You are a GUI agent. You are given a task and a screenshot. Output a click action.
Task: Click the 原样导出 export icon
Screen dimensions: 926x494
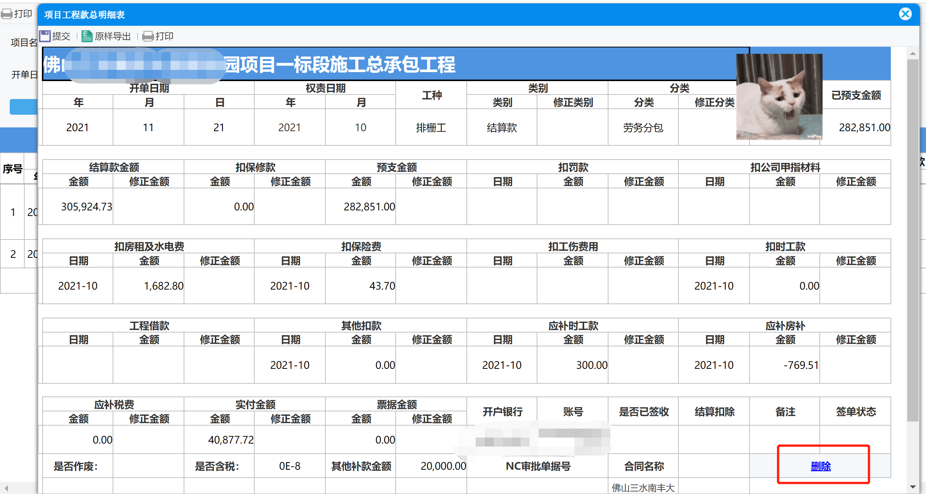tap(87, 36)
